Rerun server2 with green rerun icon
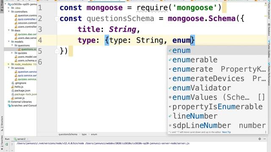Image resolution: width=271 pixels, height=152 pixels. 7,144
